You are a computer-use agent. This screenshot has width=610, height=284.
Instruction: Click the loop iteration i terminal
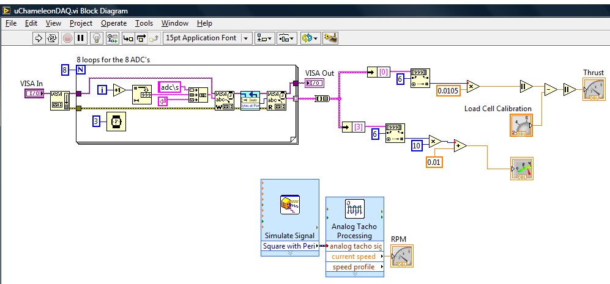click(x=102, y=90)
